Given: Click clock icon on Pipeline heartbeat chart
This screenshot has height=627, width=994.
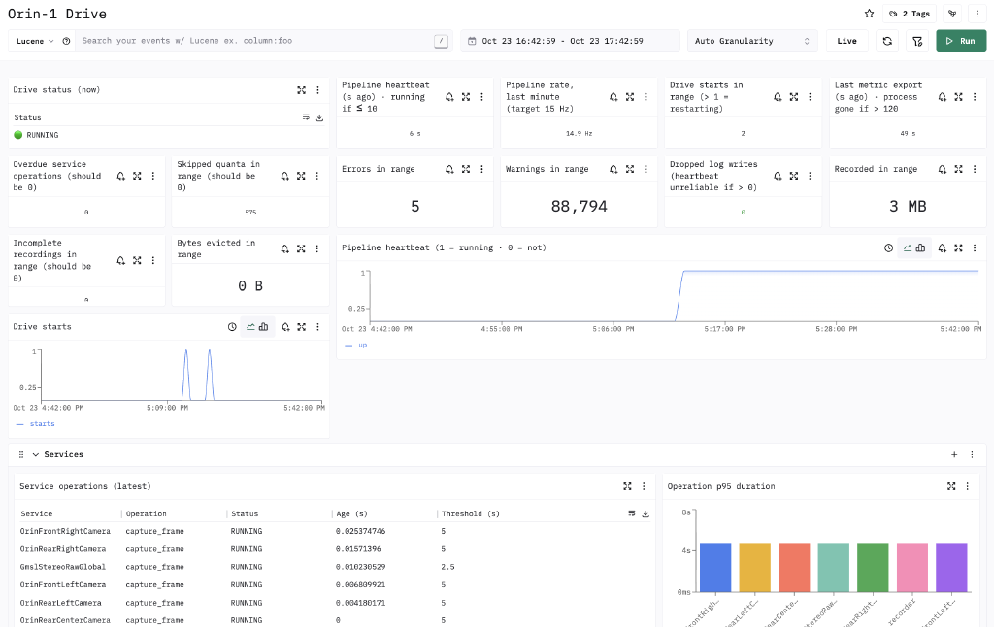Looking at the screenshot, I should (889, 247).
